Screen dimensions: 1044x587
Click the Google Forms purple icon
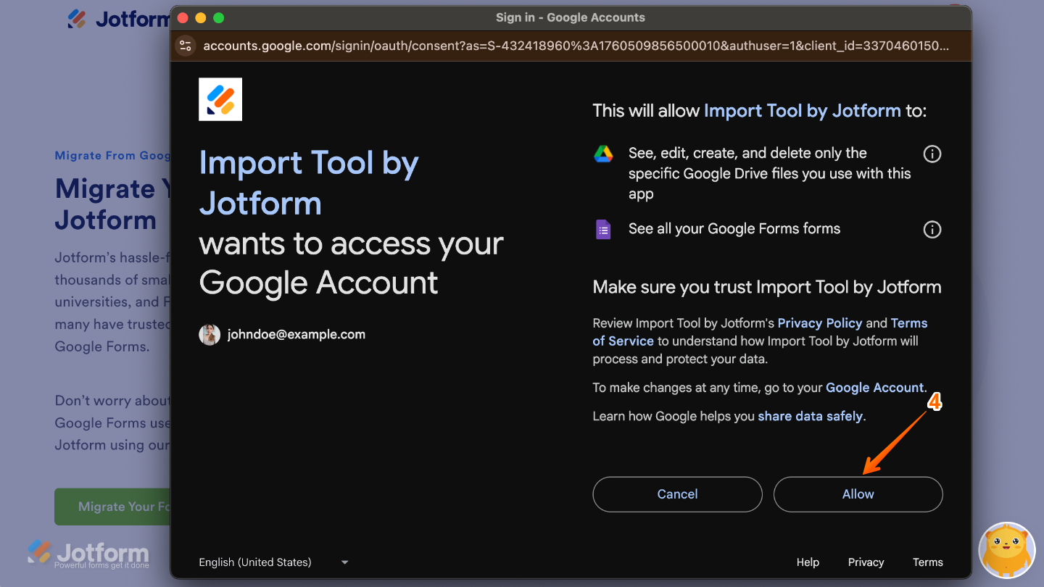click(603, 230)
